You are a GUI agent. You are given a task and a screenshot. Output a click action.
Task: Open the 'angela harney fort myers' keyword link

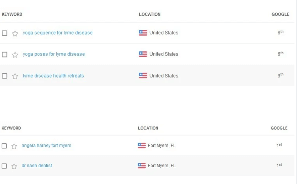tap(46, 146)
